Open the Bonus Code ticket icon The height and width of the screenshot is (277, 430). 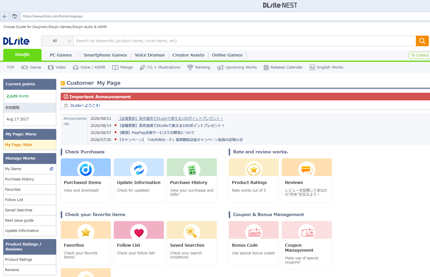point(254,232)
